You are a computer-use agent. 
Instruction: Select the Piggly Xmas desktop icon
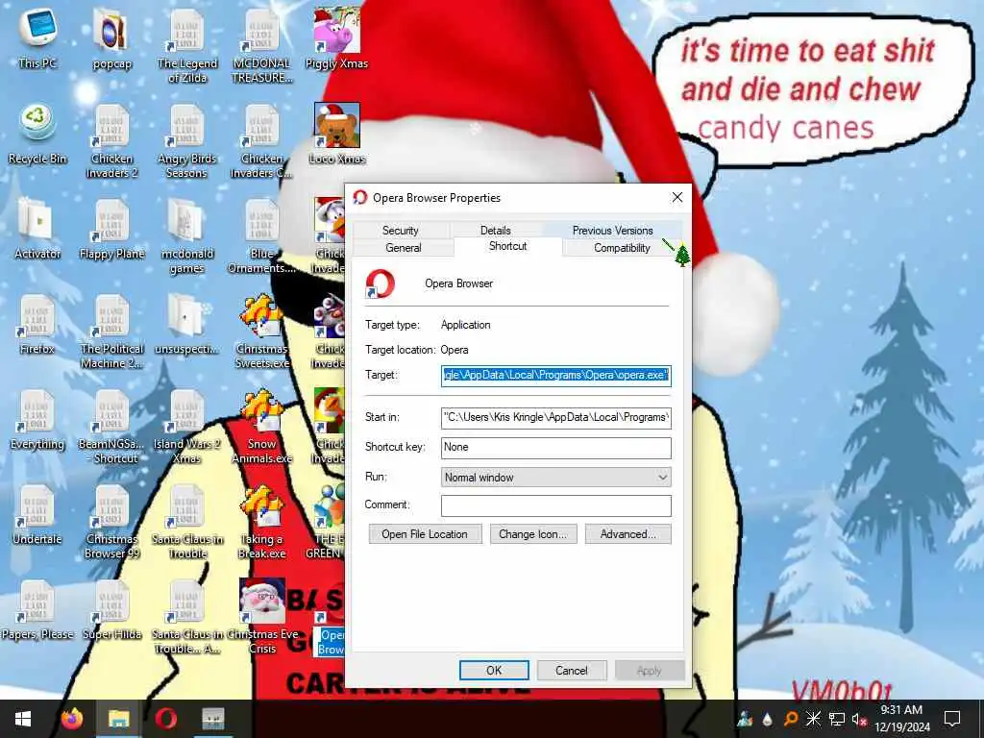coord(337,37)
